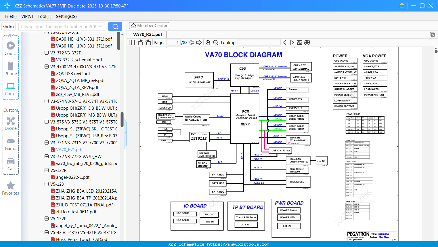Collapse the V3-731 V3-731G folder
Screen dimensions: 438x247
click(47, 143)
